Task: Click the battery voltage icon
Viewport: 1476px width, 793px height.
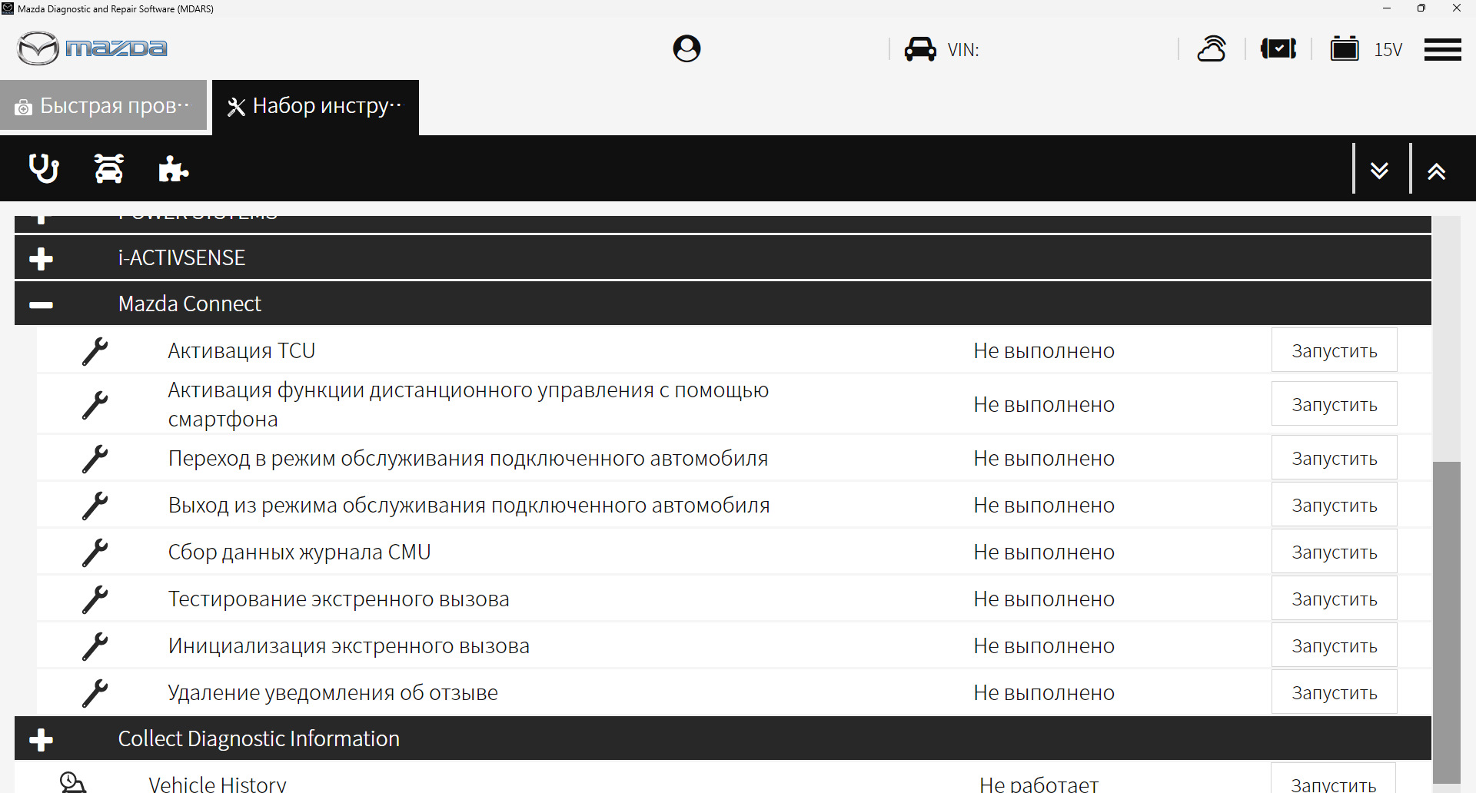Action: click(x=1345, y=48)
